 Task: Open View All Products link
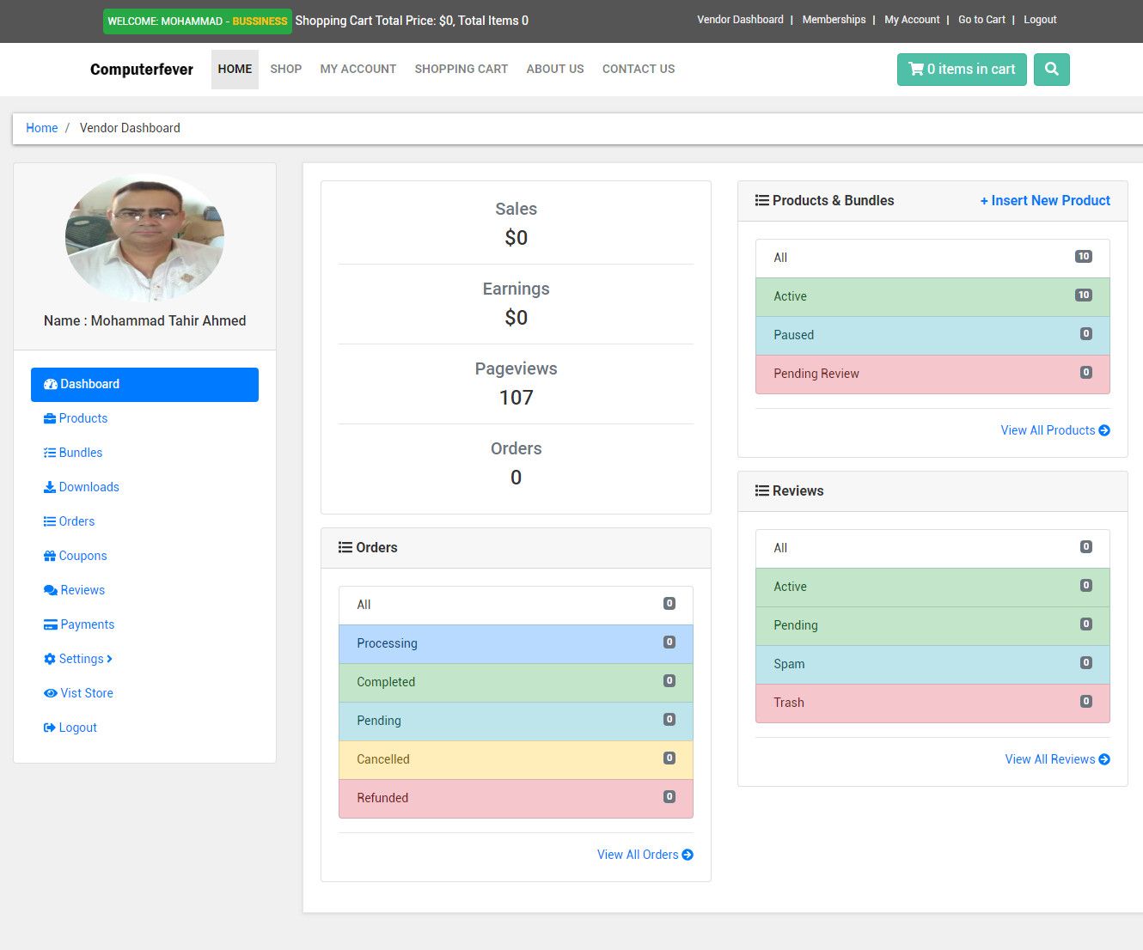click(x=1054, y=430)
